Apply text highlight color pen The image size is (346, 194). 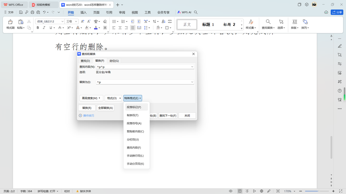point(87,28)
